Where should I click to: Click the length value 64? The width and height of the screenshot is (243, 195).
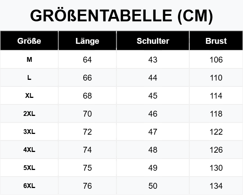[87, 60]
